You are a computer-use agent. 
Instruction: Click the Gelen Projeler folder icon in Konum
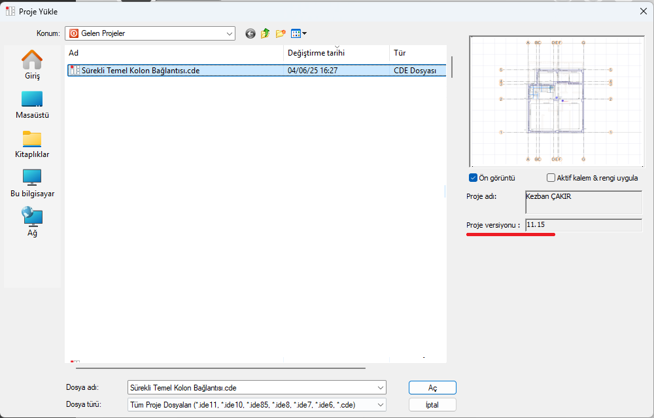click(x=74, y=33)
